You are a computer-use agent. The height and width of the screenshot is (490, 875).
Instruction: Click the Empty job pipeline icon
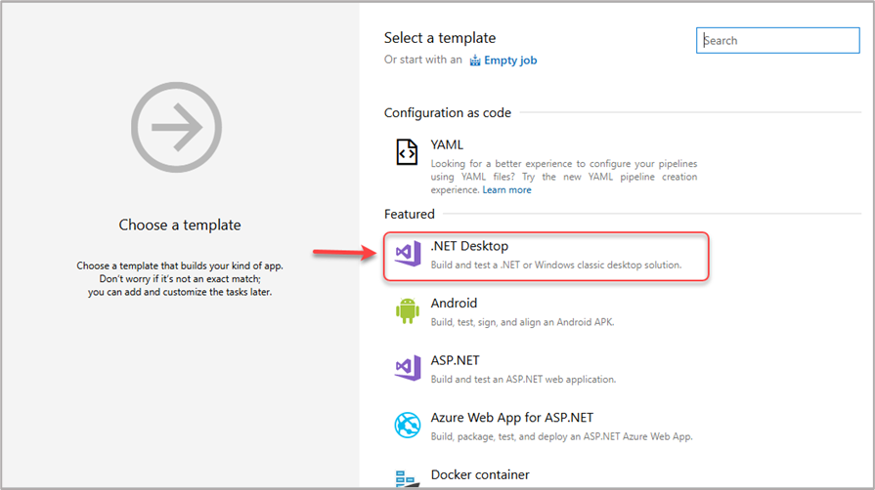475,61
